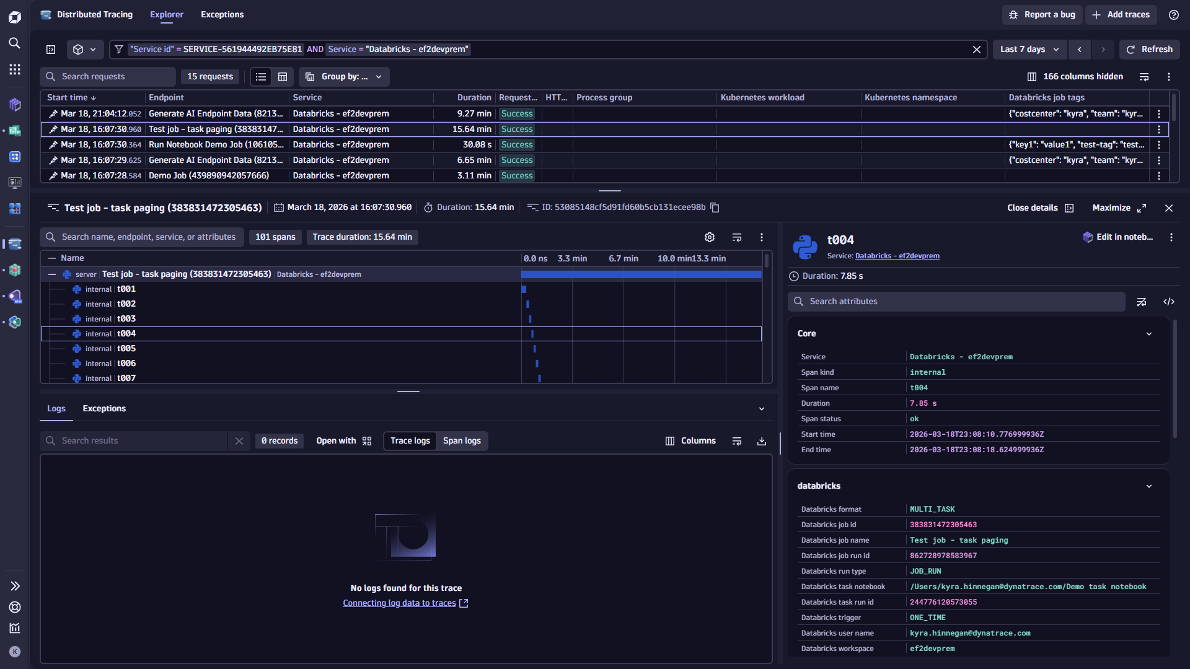1190x669 pixels.
Task: Switch to list view in the requests table
Action: (x=260, y=76)
